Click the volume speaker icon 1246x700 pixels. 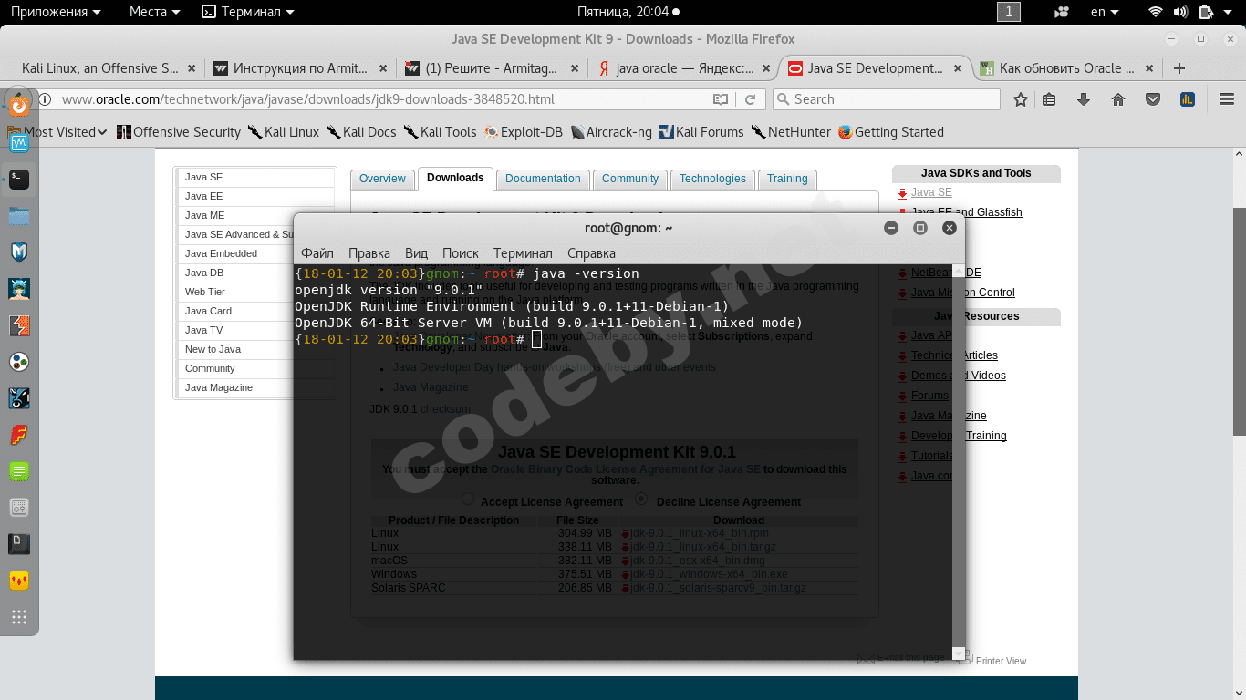point(1180,12)
